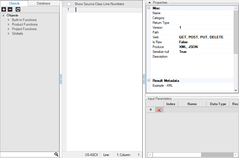This screenshot has width=239, height=158.
Task: Click the search magnifier icon
Action: tap(56, 154)
